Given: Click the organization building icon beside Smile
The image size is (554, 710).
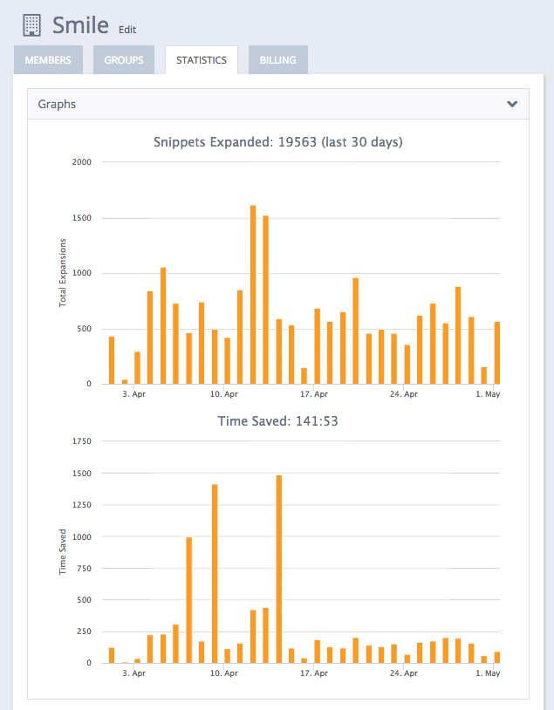Looking at the screenshot, I should [31, 25].
